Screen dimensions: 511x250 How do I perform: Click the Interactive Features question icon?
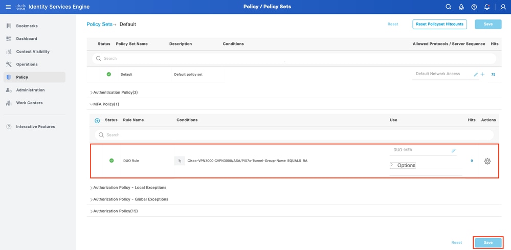[9, 127]
